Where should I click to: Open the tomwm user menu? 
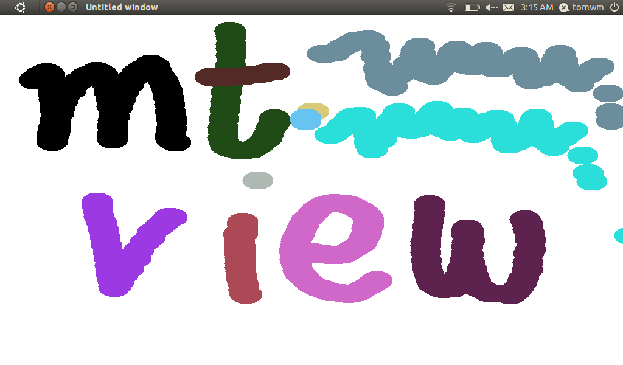pos(582,7)
